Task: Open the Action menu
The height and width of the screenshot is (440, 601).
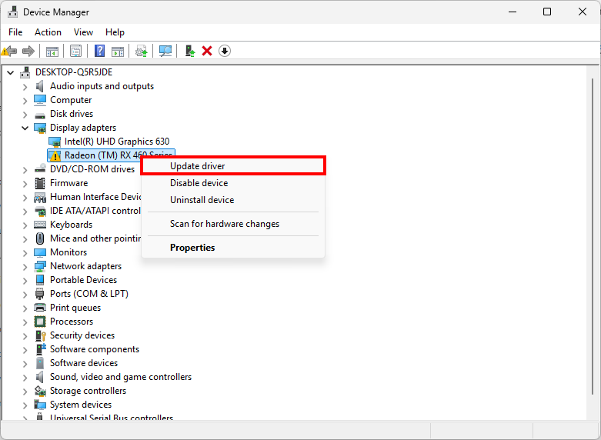Action: [48, 32]
